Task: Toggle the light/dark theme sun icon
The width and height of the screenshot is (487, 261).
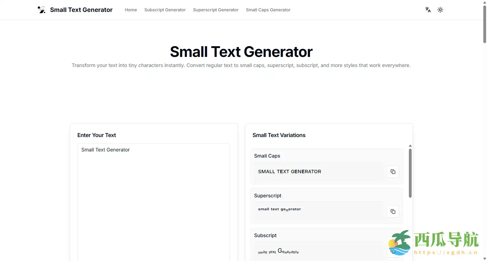Action: [440, 10]
